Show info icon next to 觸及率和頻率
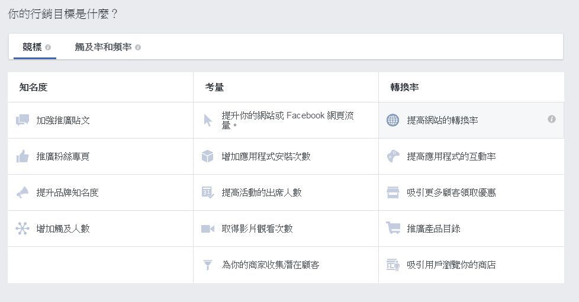Screen dimensions: 579x302 (x=138, y=47)
